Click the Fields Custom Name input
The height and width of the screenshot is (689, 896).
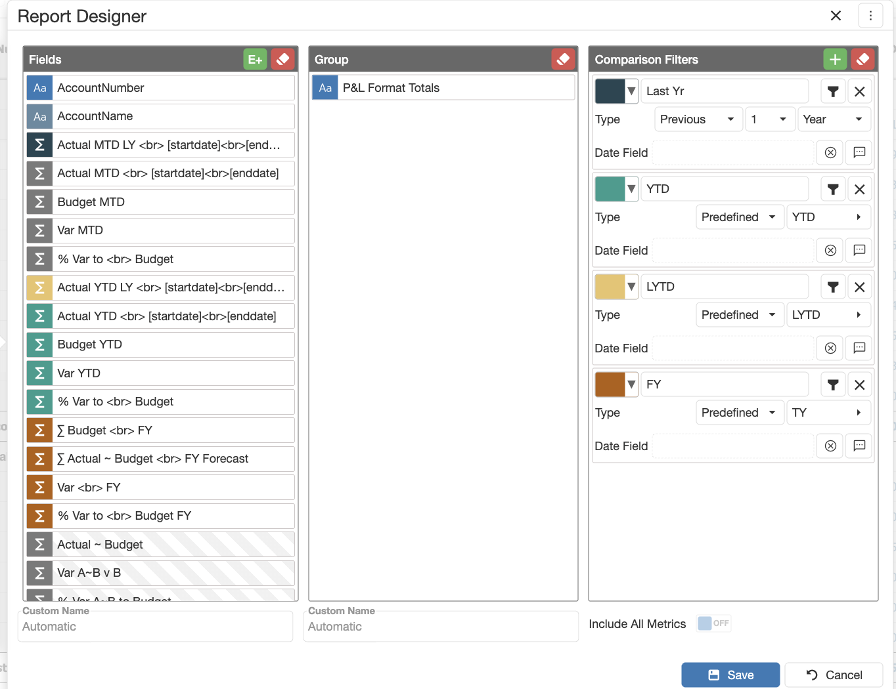(155, 627)
